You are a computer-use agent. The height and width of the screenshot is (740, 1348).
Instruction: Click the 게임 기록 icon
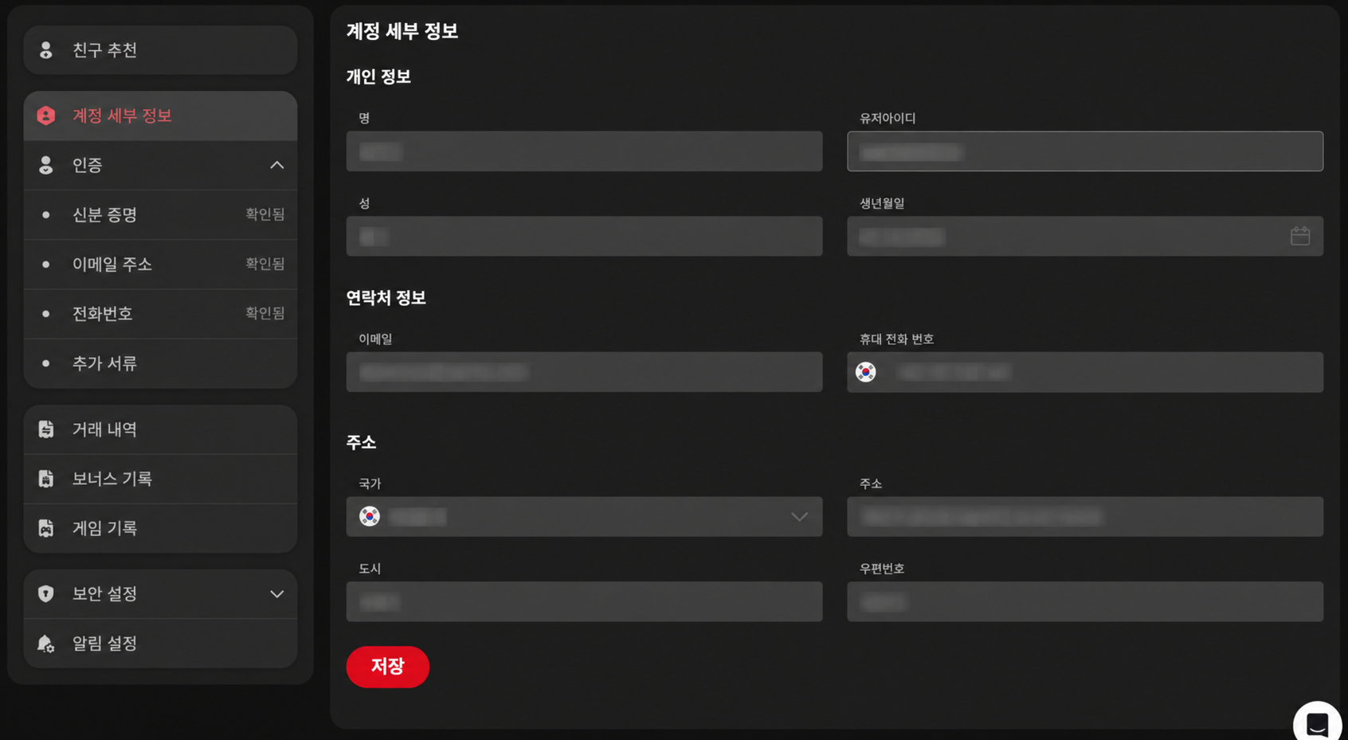(46, 528)
